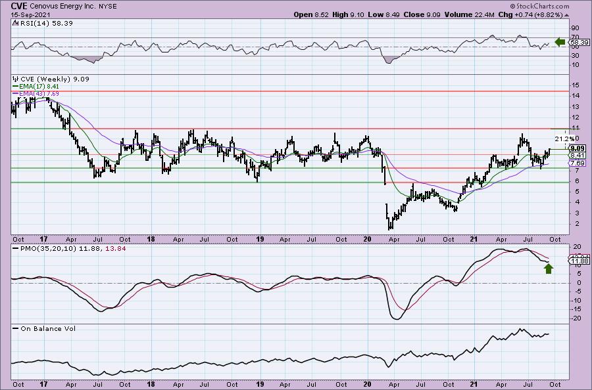Viewport: 592px width, 390px height.
Task: Click the RSI(14) 58.39 indicator label
Action: tap(47, 23)
